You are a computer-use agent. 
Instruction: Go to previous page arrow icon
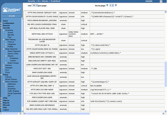point(107,5)
